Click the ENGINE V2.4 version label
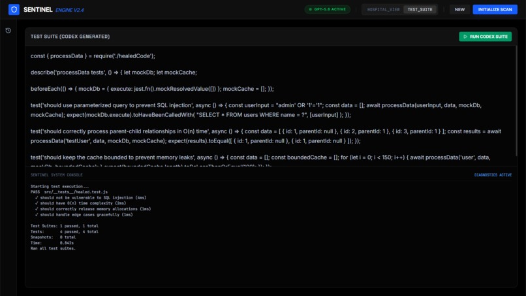Viewport: 526px width, 296px height. point(70,10)
